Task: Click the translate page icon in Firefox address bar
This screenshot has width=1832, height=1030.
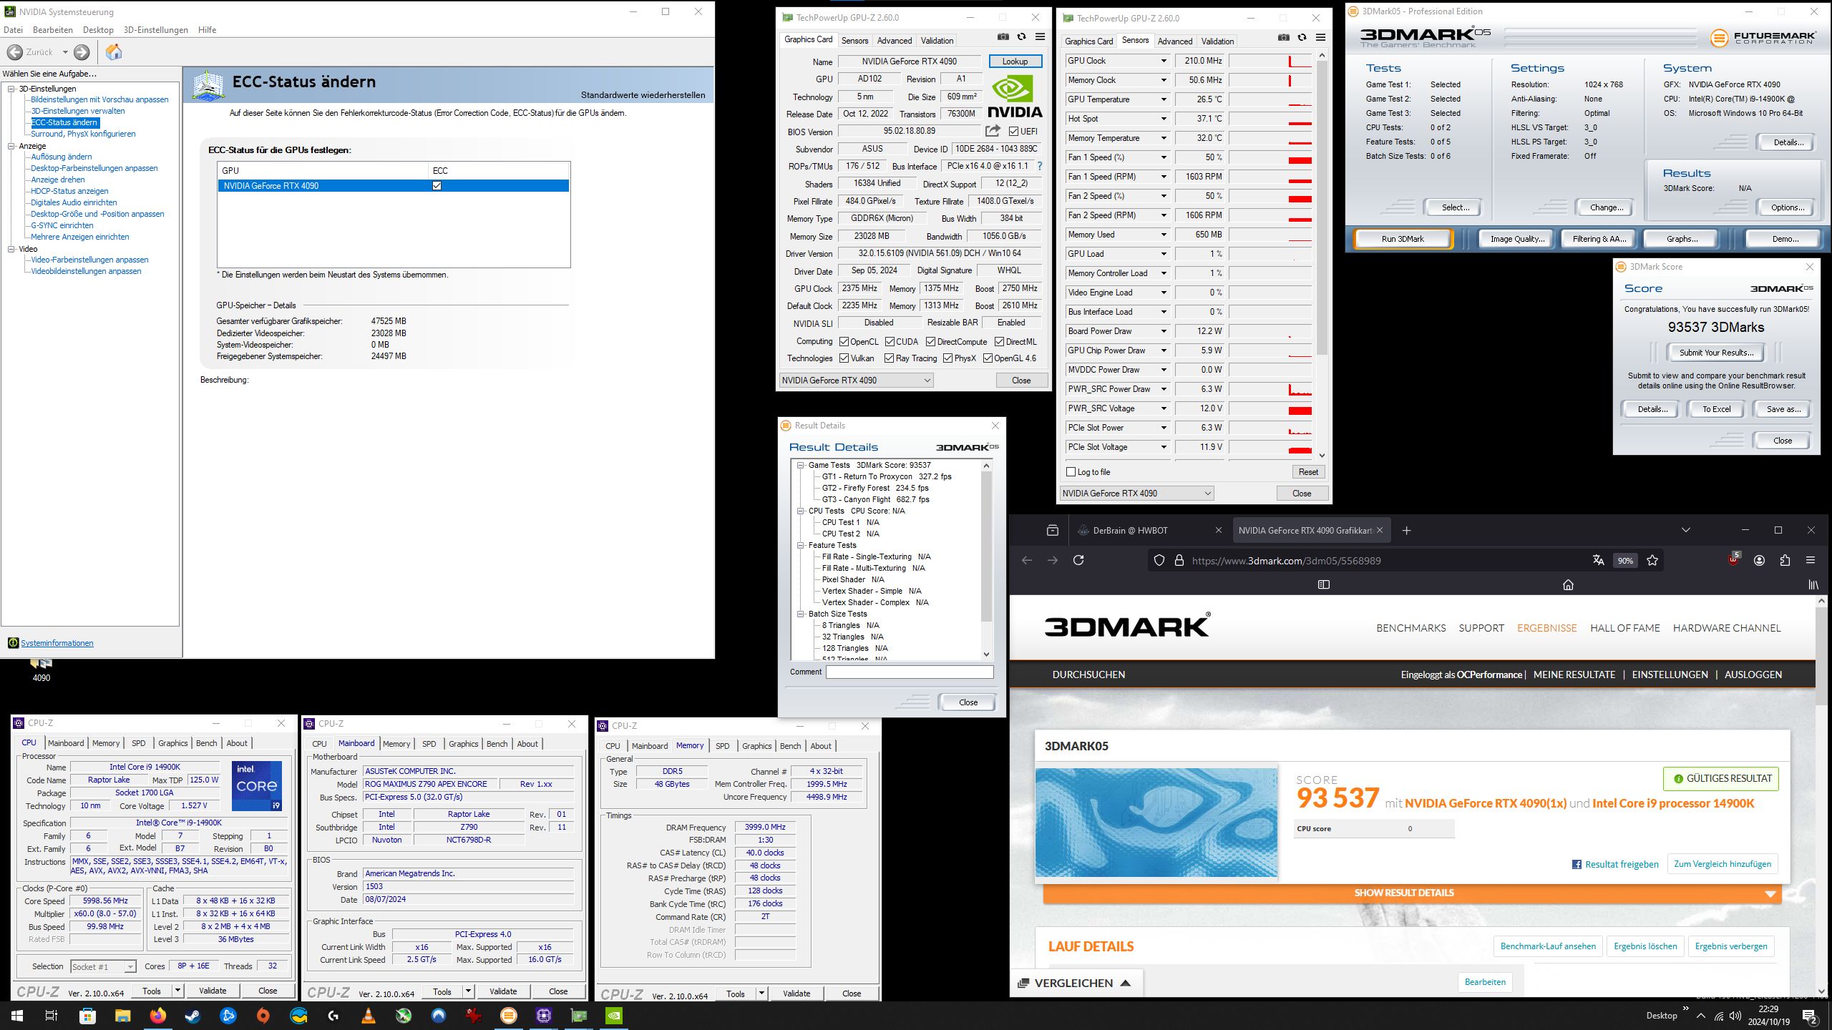Action: 1598,560
